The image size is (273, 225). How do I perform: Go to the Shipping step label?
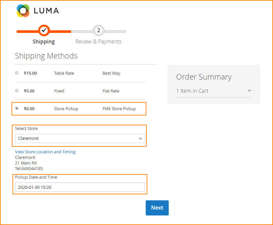click(x=44, y=42)
